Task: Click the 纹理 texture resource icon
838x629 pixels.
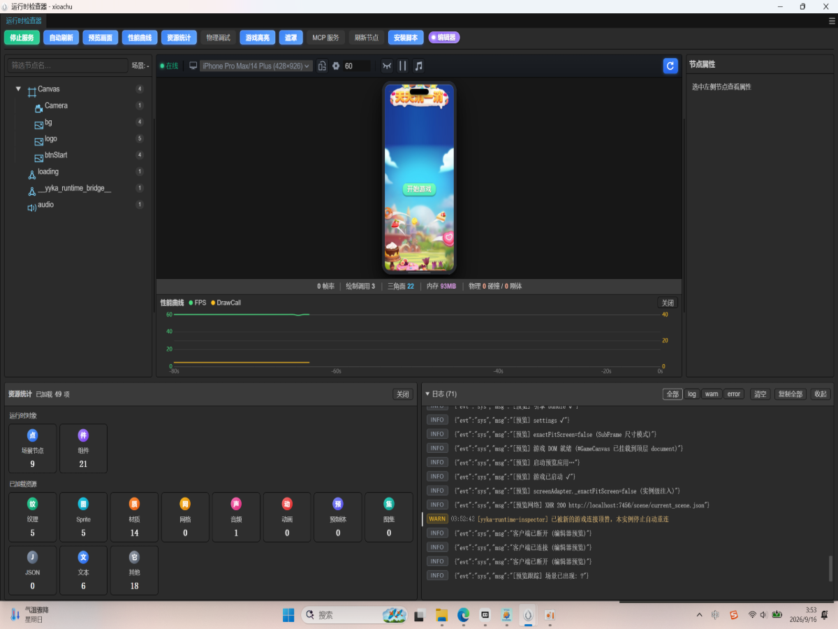Action: pos(32,504)
